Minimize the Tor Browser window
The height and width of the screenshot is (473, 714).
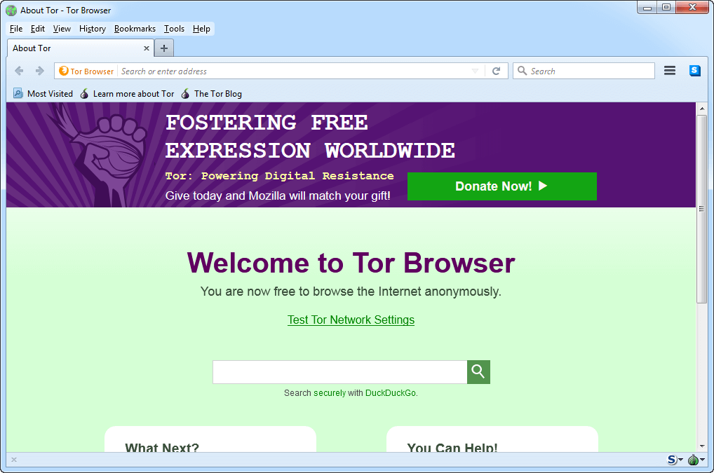coord(647,7)
